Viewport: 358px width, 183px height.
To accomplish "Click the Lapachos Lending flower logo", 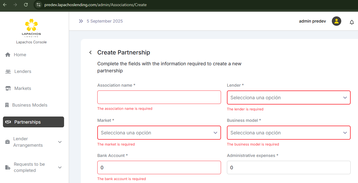I will 31,25.
